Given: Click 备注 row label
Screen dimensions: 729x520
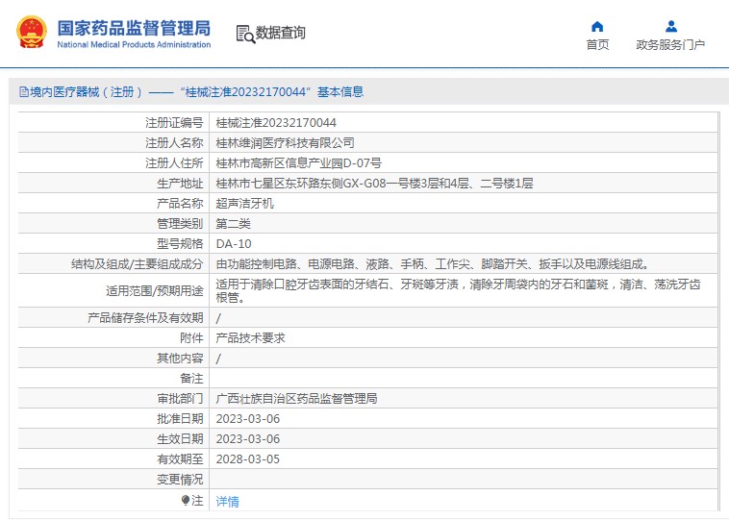Looking at the screenshot, I should tap(191, 379).
